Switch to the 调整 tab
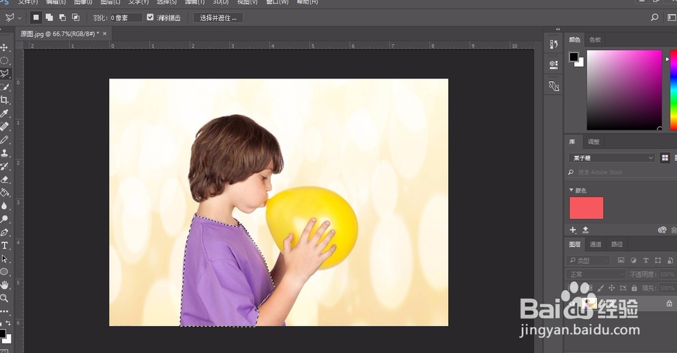 (x=594, y=141)
